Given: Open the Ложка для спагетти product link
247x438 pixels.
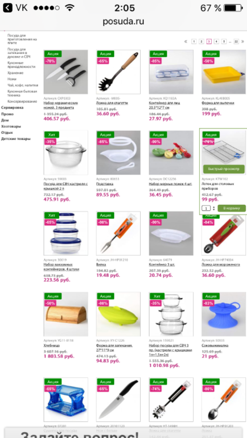Looking at the screenshot, I should click(112, 103).
